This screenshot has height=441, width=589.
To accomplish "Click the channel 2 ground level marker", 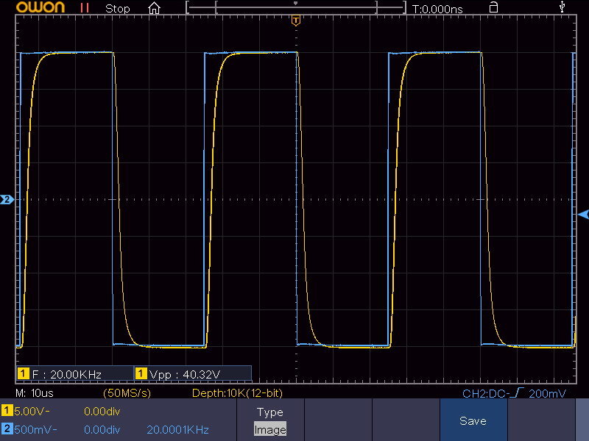I will click(7, 199).
